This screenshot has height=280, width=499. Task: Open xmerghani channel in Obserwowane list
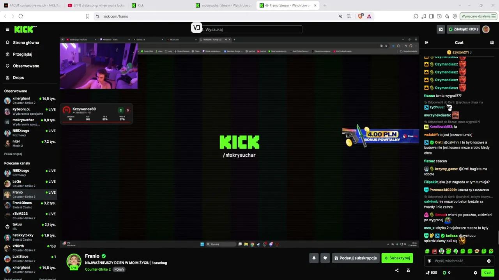30,101
